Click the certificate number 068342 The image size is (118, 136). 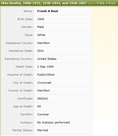point(43,99)
